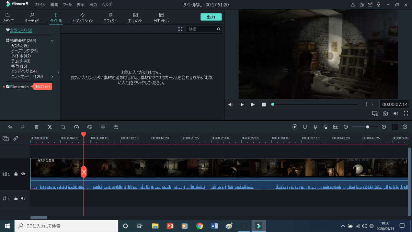Viewport: 412px width, 232px height.
Task: Click the 出力 export button
Action: click(x=211, y=17)
